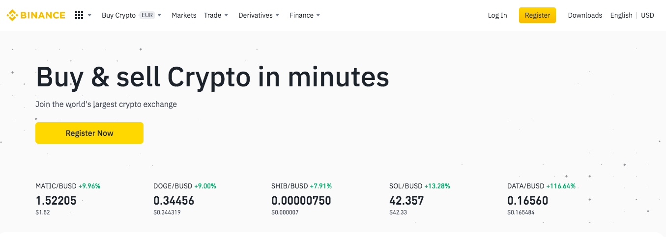Click the Register Now button
Image resolution: width=666 pixels, height=237 pixels.
coord(89,133)
